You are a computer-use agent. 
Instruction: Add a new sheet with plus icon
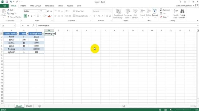pos(39,106)
